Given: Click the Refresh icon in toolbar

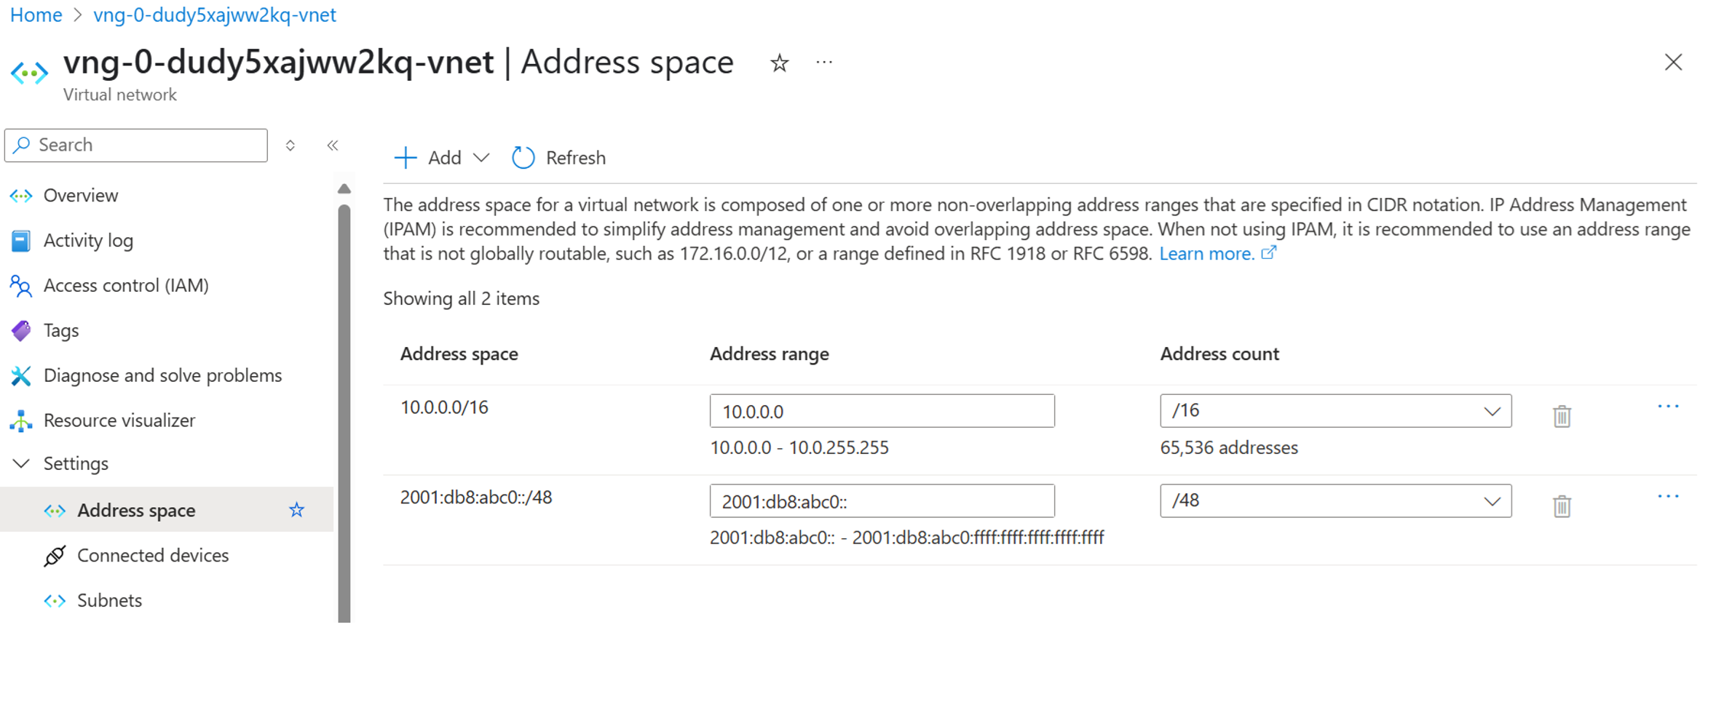Looking at the screenshot, I should pyautogui.click(x=523, y=158).
